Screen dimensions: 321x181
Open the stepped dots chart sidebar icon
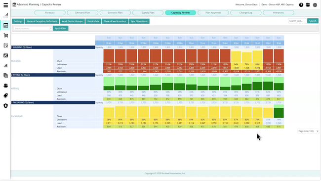[x=6, y=15]
